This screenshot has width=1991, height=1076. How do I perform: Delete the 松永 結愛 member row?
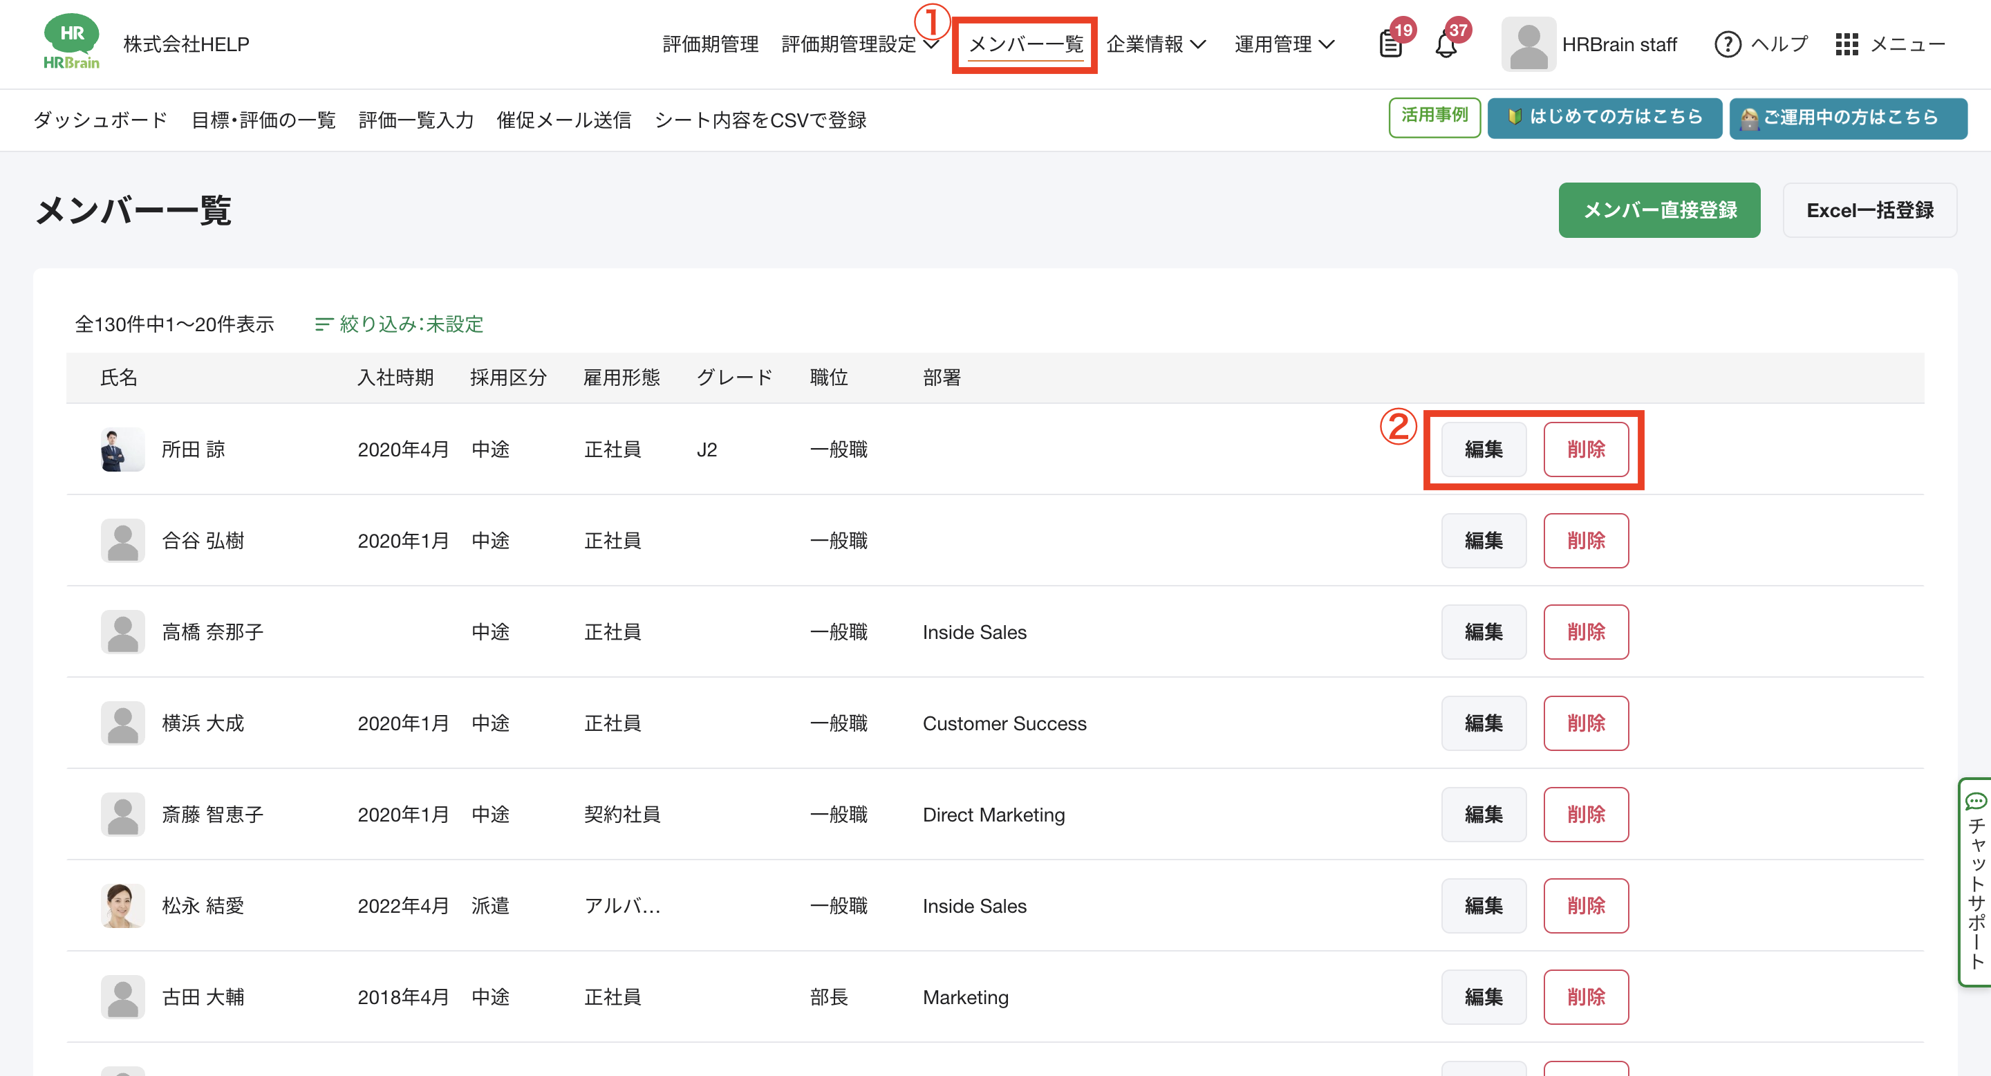point(1585,905)
